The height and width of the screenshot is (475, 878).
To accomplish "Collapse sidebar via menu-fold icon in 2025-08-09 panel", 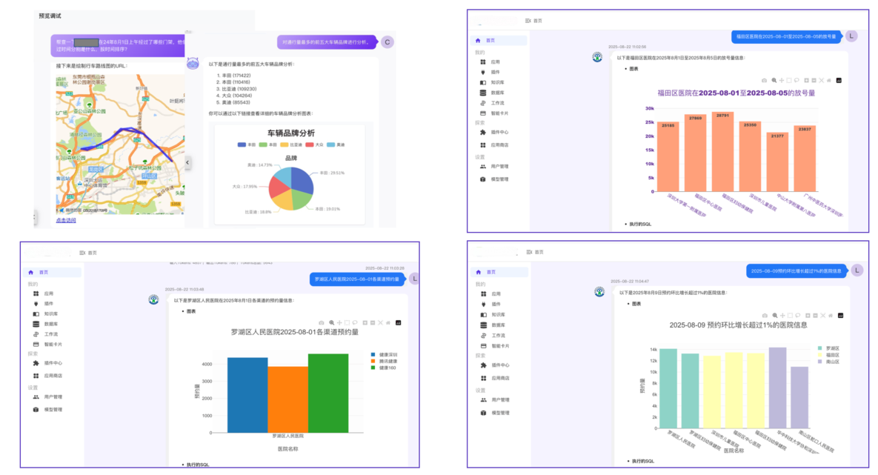I will click(x=529, y=252).
